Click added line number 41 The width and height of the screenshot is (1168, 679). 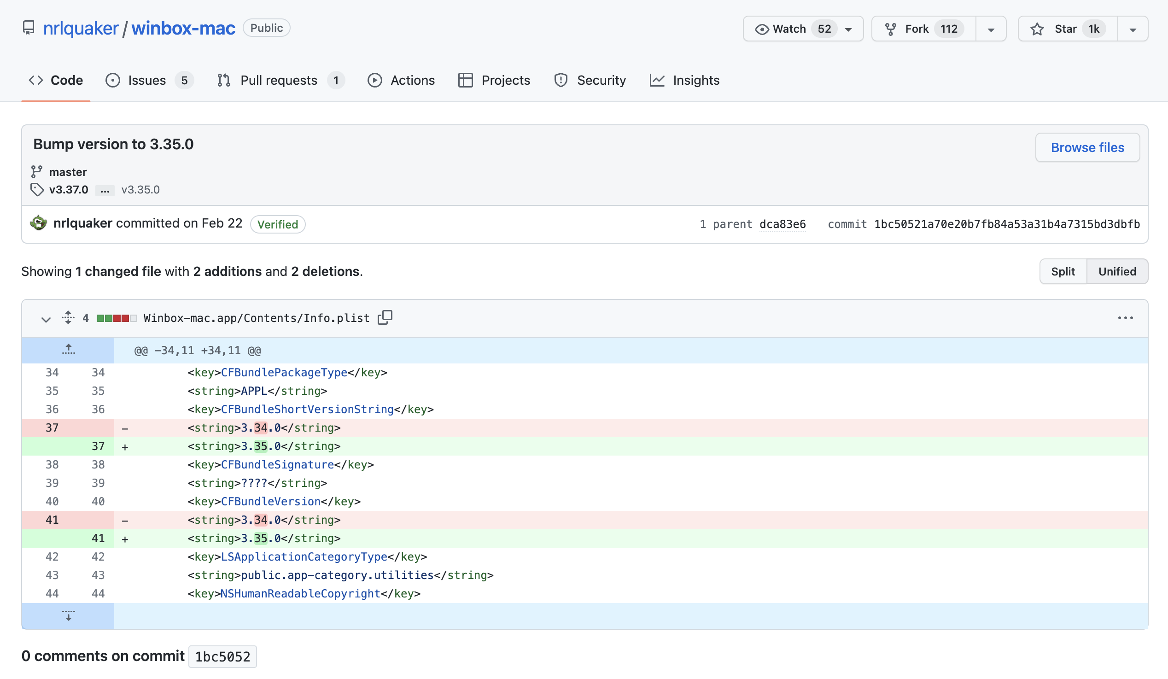pos(98,538)
